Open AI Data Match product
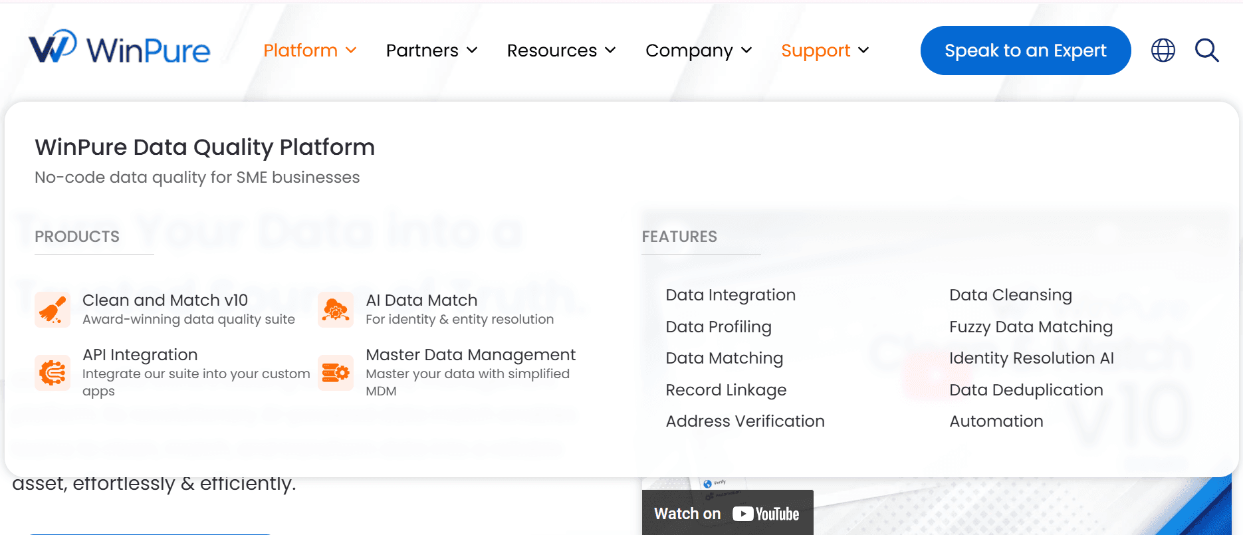 point(421,300)
